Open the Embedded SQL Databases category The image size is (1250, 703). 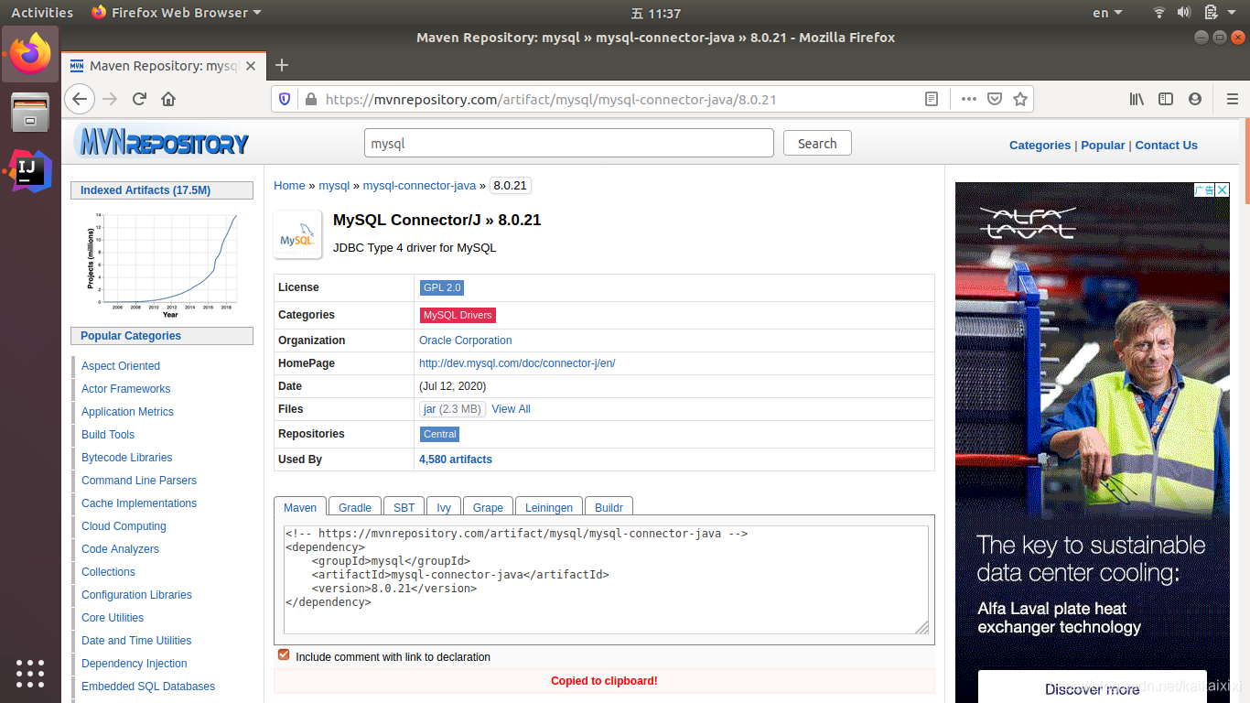tap(148, 686)
